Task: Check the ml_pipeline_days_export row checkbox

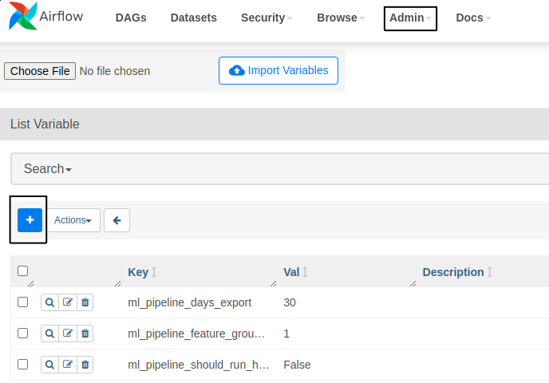Action: [23, 302]
